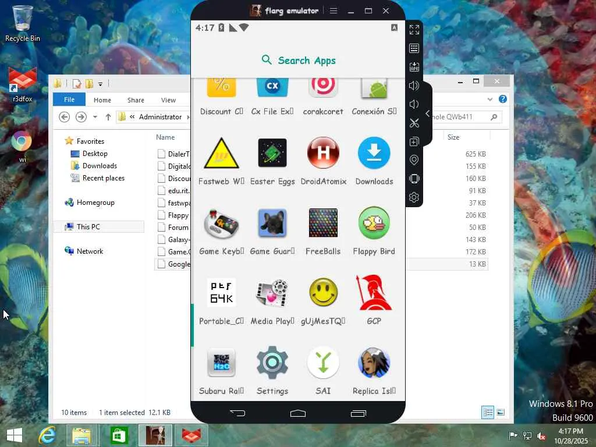Open emulator location pin tool
Screen dimensions: 596x447
click(x=414, y=160)
